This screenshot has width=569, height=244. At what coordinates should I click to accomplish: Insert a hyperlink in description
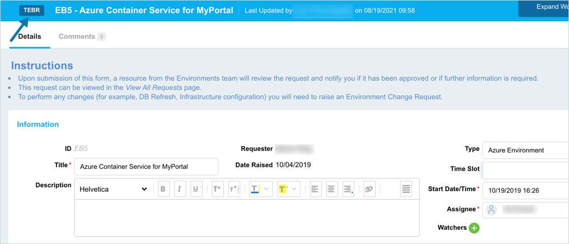click(x=369, y=189)
